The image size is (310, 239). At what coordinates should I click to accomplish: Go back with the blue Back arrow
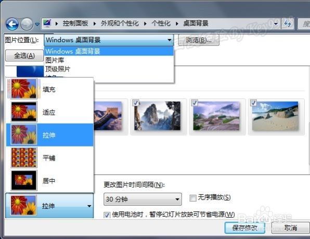(x=12, y=24)
